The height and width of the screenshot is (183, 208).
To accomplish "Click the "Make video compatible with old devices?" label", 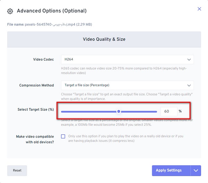I will pyautogui.click(x=35, y=139).
